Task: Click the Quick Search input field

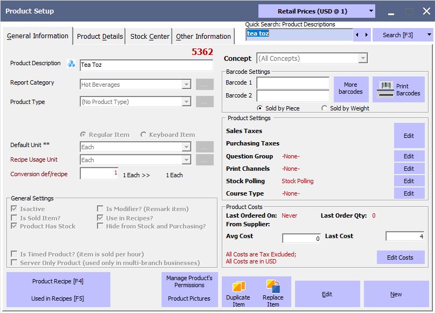Action: [299, 34]
